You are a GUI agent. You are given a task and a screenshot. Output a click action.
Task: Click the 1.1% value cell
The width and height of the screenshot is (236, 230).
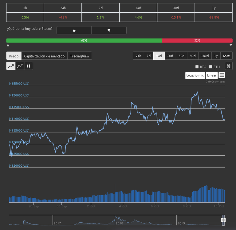click(100, 17)
